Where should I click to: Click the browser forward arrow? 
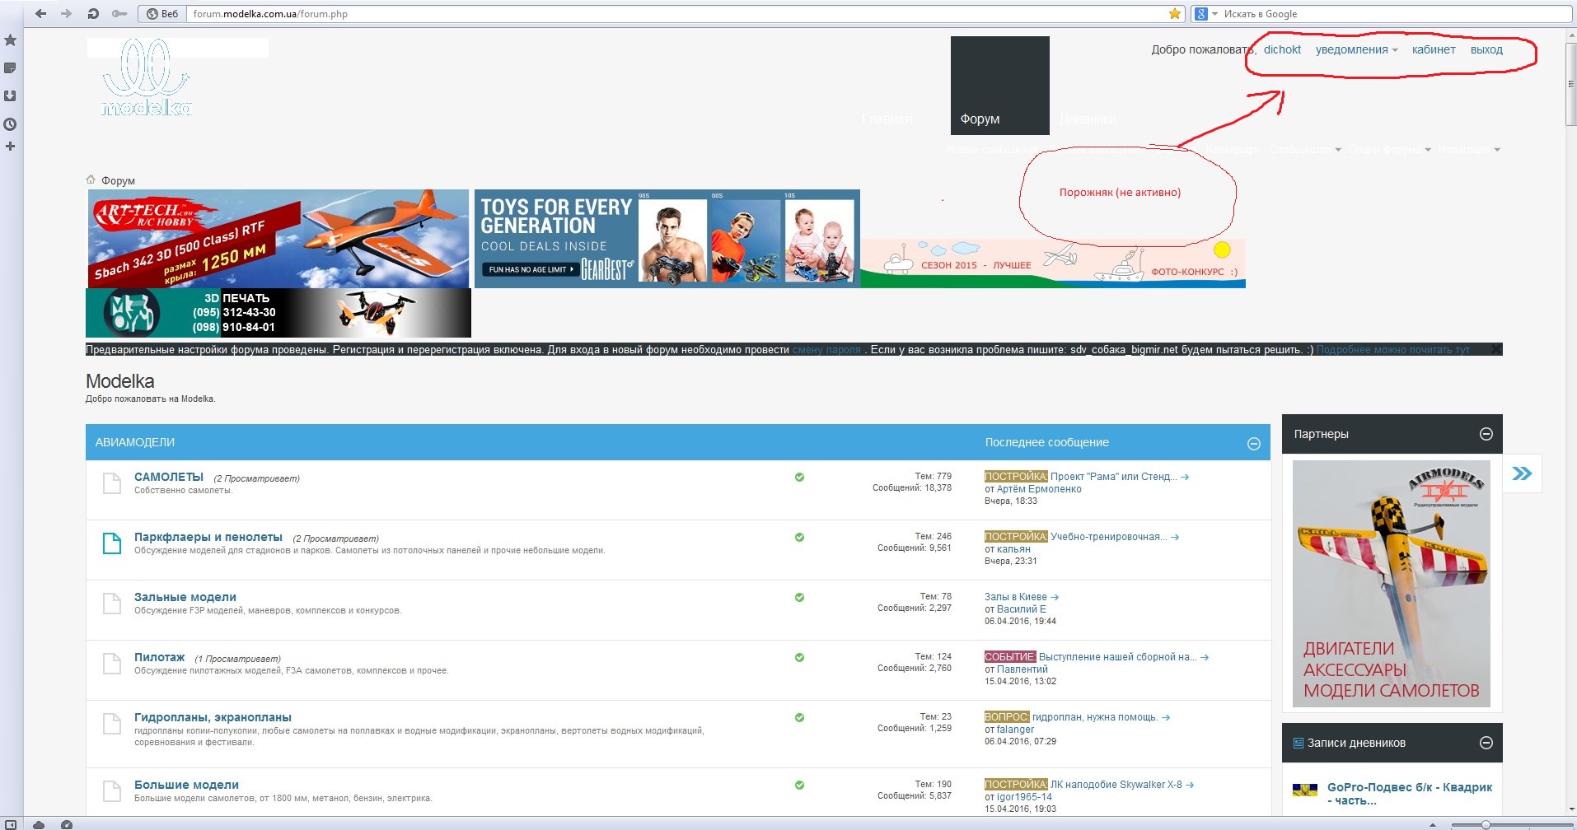pyautogui.click(x=66, y=13)
